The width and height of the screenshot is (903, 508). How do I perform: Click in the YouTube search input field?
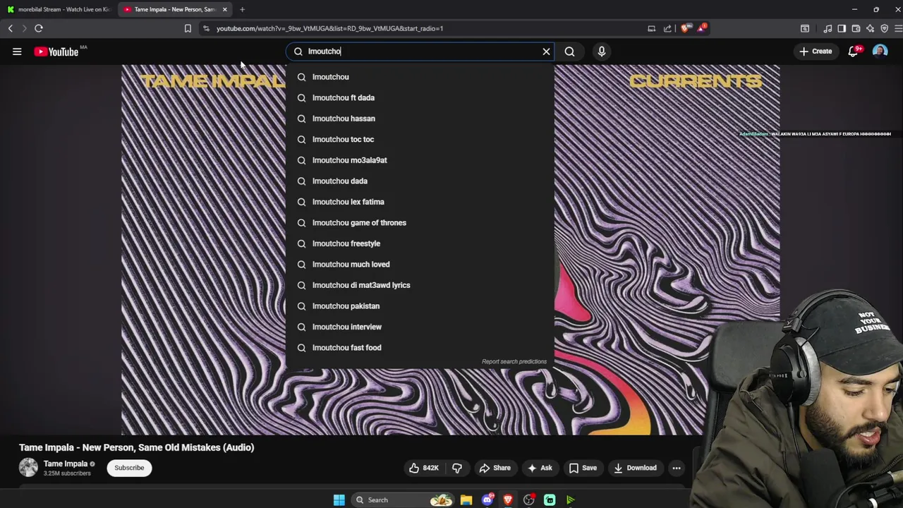tap(420, 52)
